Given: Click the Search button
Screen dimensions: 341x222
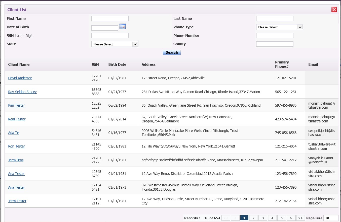Looking at the screenshot, I should pyautogui.click(x=172, y=52).
